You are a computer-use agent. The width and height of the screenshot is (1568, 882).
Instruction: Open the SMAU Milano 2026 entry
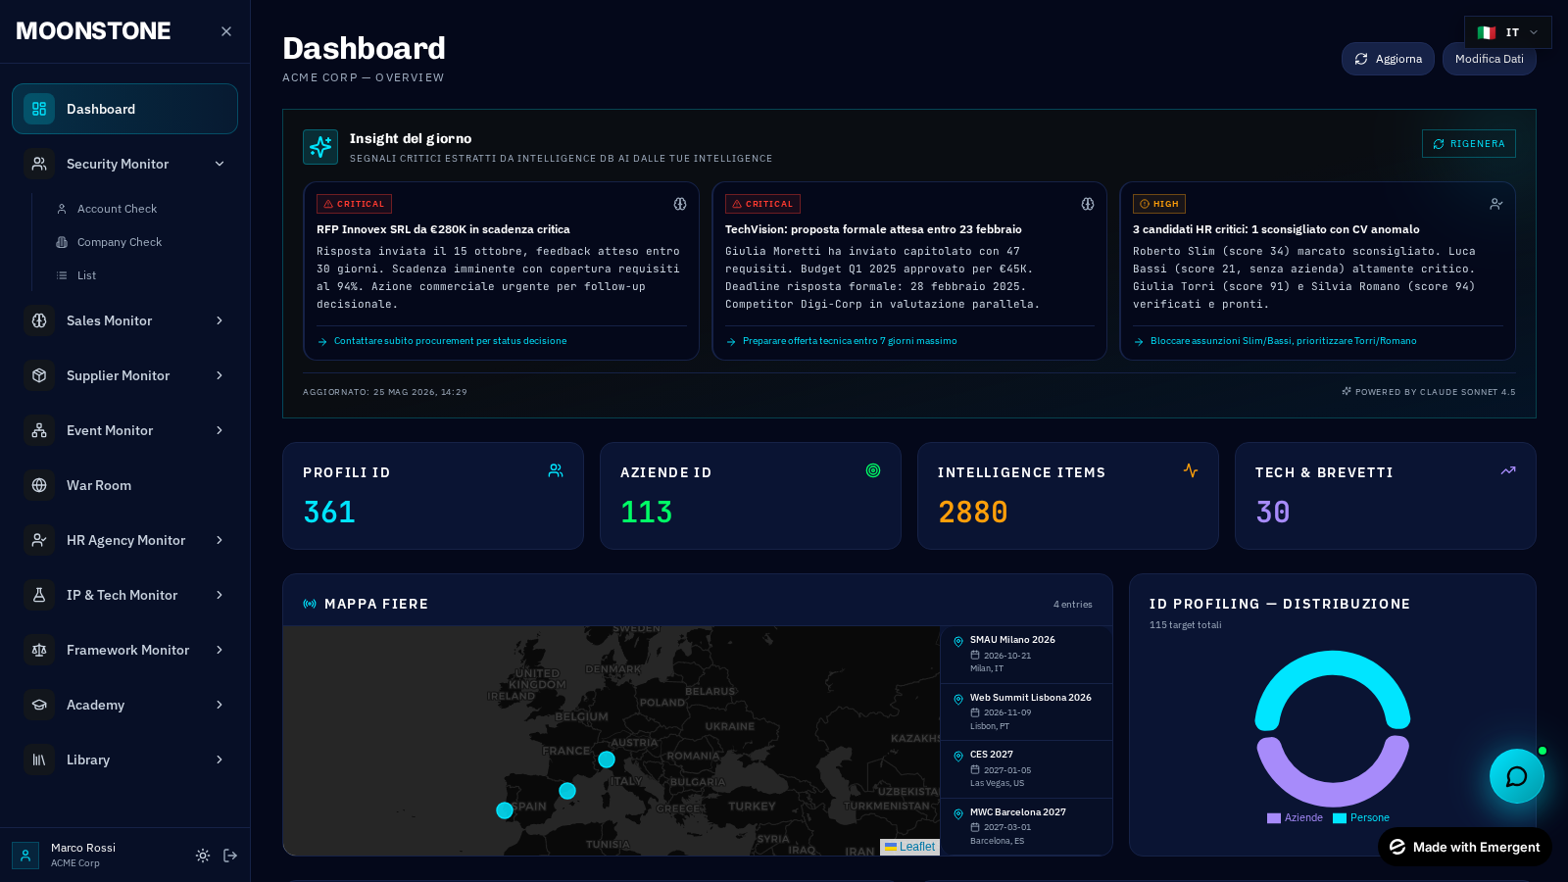click(x=1026, y=655)
